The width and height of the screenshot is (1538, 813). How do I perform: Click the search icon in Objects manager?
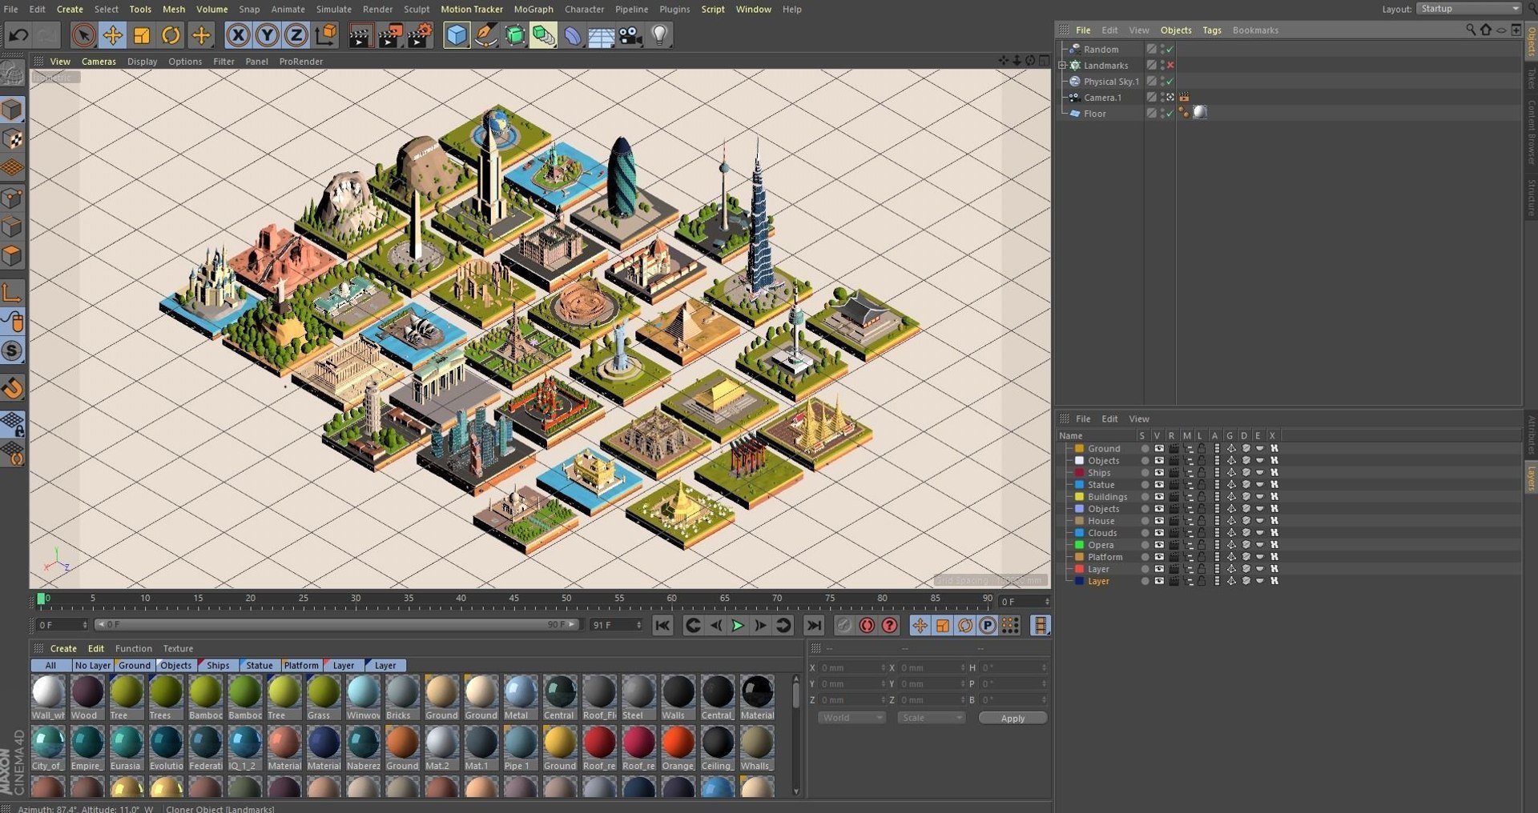1471,30
